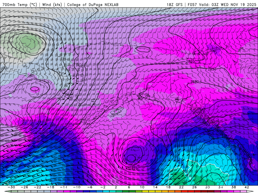The image size is (258, 193).
Task: Select the 2820 label under the closed circular low
Action: coord(133,168)
